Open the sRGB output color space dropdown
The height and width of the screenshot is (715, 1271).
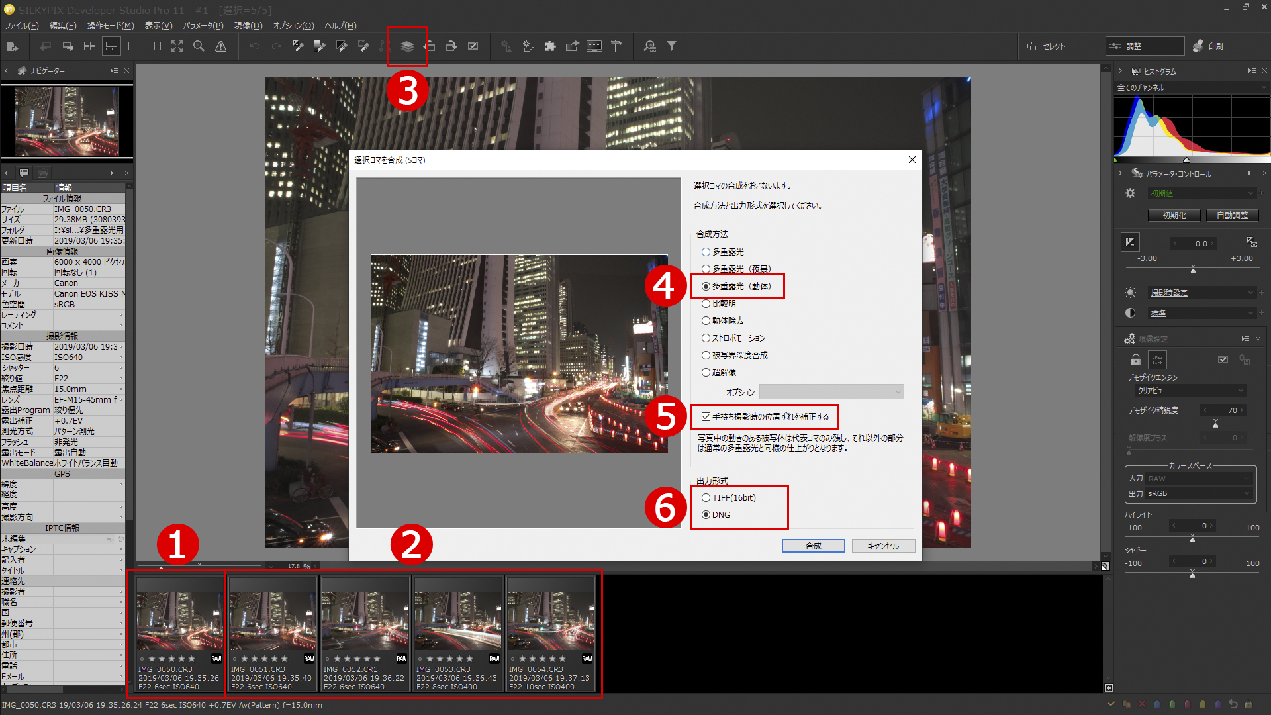[x=1199, y=493]
